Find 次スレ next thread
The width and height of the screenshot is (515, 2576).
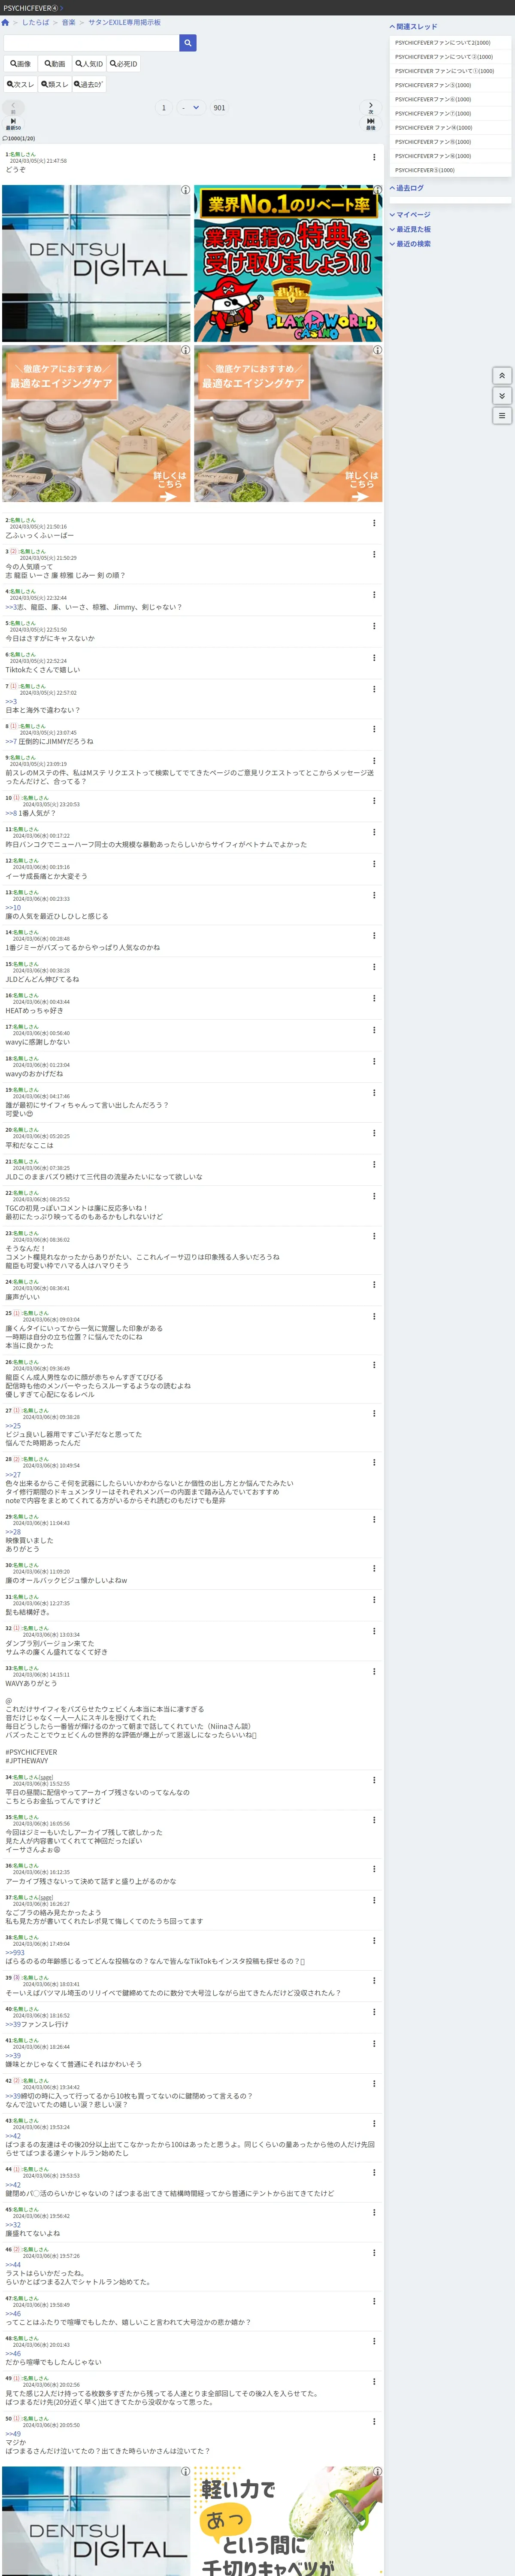pyautogui.click(x=21, y=85)
